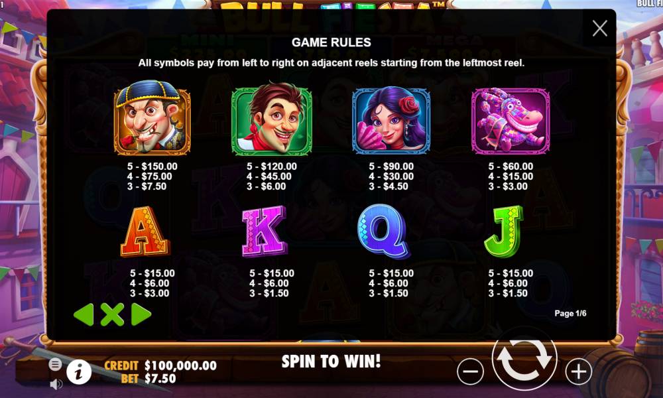Select the woman with rose symbol

391,119
